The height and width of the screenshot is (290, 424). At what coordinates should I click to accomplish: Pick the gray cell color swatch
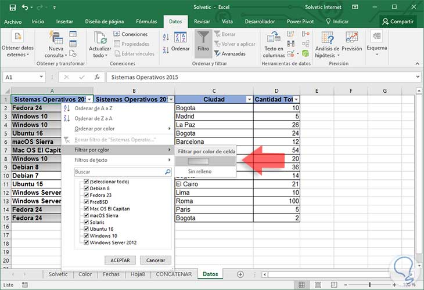point(198,161)
